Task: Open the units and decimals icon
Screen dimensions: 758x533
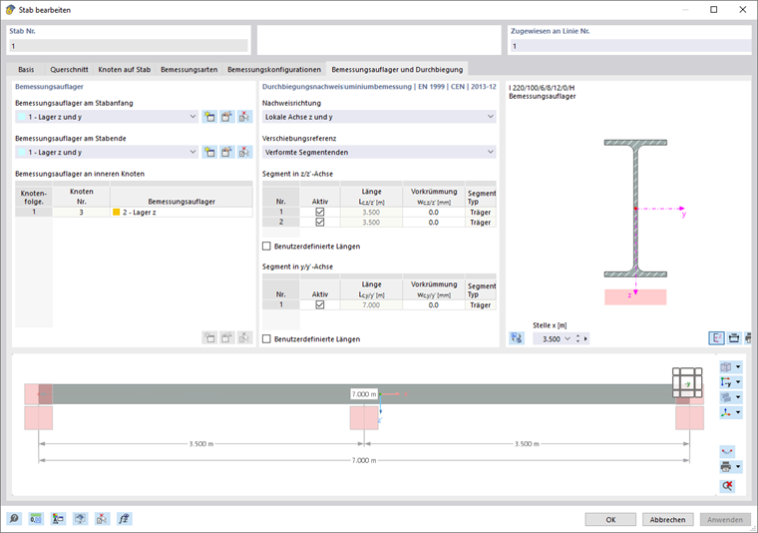Action: coord(36,519)
